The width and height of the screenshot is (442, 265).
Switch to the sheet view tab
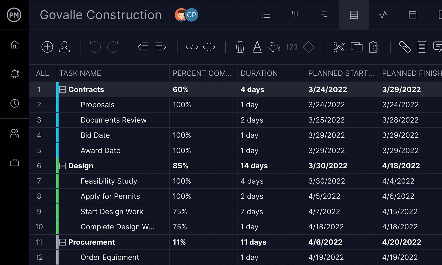click(354, 15)
